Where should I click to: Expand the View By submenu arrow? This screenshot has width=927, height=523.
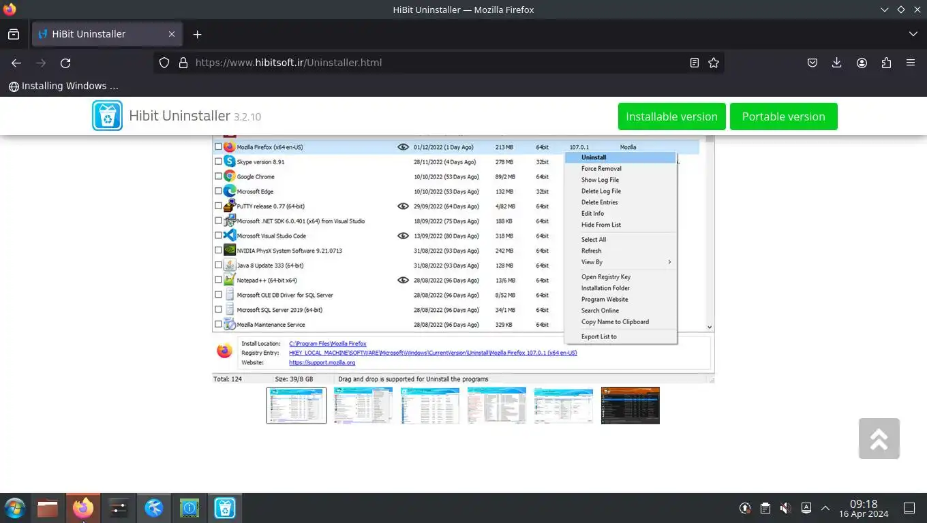(x=669, y=262)
